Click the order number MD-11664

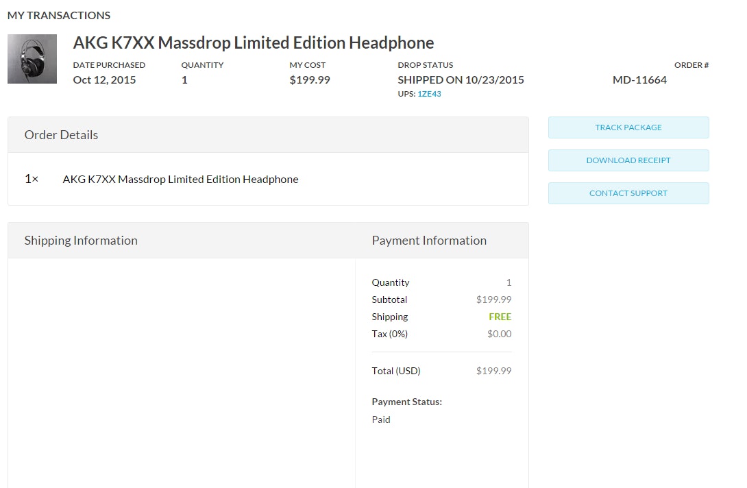[x=639, y=80]
